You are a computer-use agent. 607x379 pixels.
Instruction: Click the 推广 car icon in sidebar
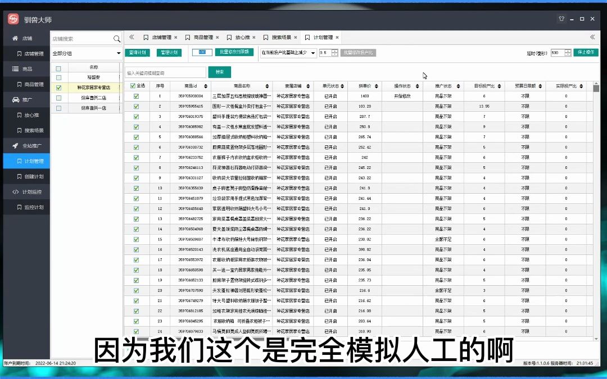pyautogui.click(x=16, y=99)
